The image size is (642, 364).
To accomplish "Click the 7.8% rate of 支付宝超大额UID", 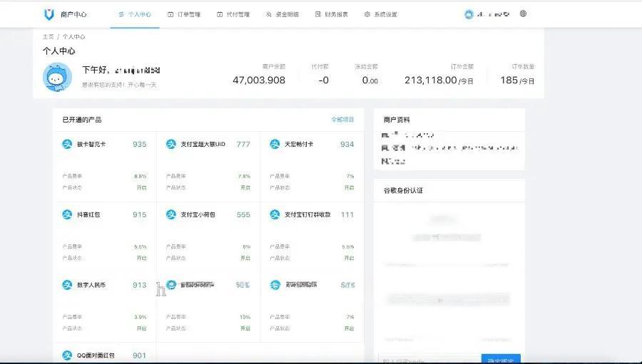I will pyautogui.click(x=244, y=176).
